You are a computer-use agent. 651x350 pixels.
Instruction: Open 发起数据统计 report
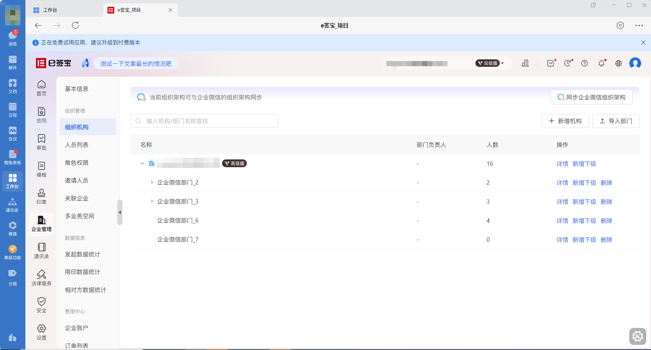[x=82, y=254]
